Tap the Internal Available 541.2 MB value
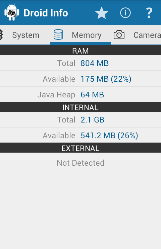This screenshot has height=249, width=161. [109, 136]
